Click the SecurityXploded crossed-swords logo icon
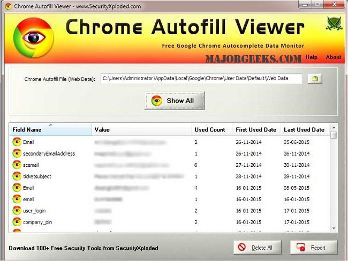Viewport: 348px width, 261px height. [334, 24]
